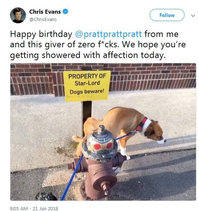Click the dog's red collar
Image resolution: width=199 pixels, height=211 pixels.
142,124
